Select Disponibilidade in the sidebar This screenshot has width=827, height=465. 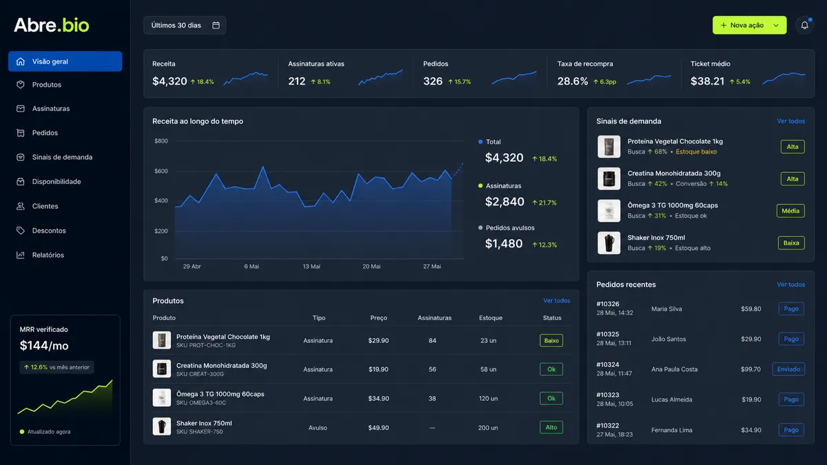click(65, 182)
